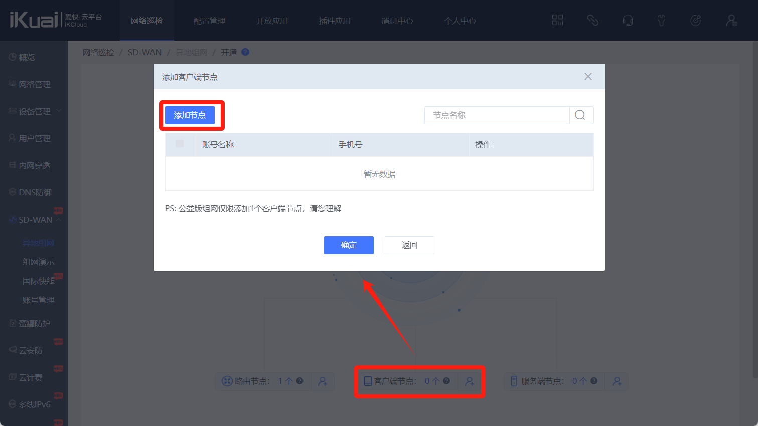The height and width of the screenshot is (426, 758).
Task: Click the link chain icon in header
Action: [592, 20]
